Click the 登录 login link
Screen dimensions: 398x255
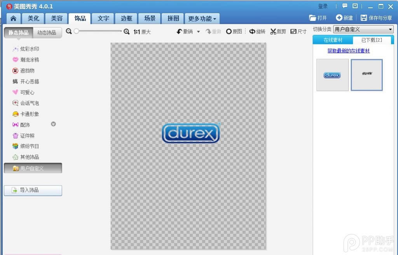point(323,6)
